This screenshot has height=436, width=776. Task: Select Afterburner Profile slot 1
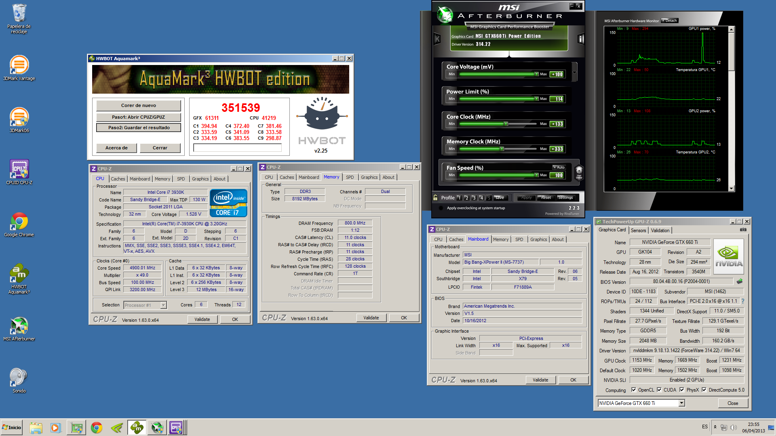pyautogui.click(x=459, y=198)
